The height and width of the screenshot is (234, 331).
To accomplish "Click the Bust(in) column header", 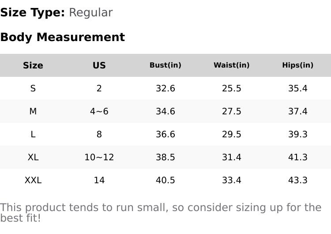I will pos(165,65).
